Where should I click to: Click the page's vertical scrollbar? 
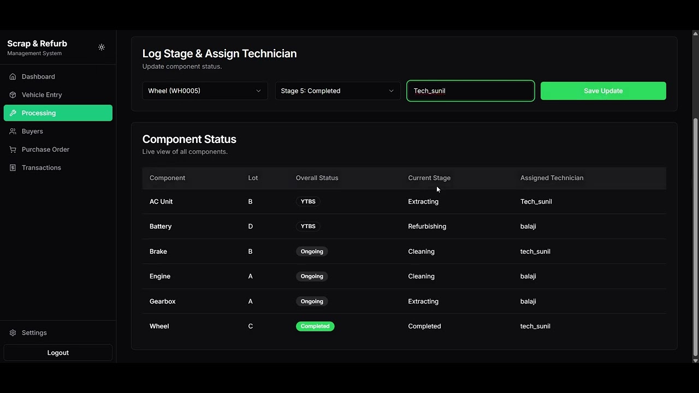click(x=695, y=237)
